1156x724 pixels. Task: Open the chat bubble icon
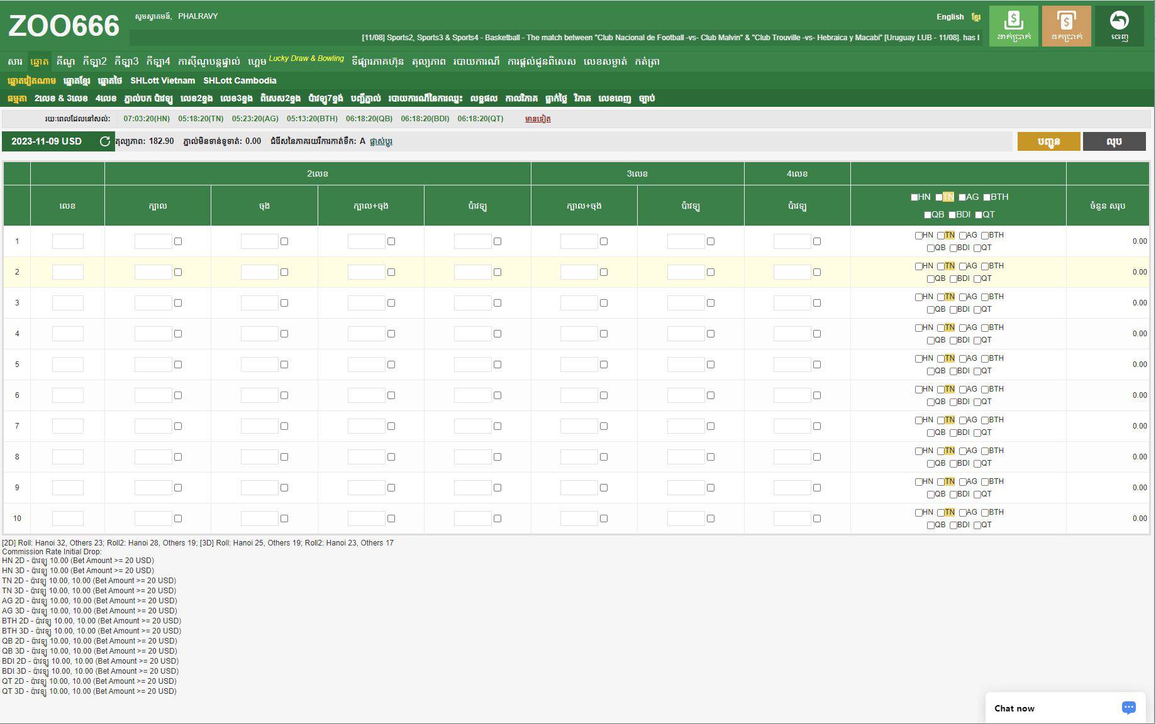(x=1128, y=708)
